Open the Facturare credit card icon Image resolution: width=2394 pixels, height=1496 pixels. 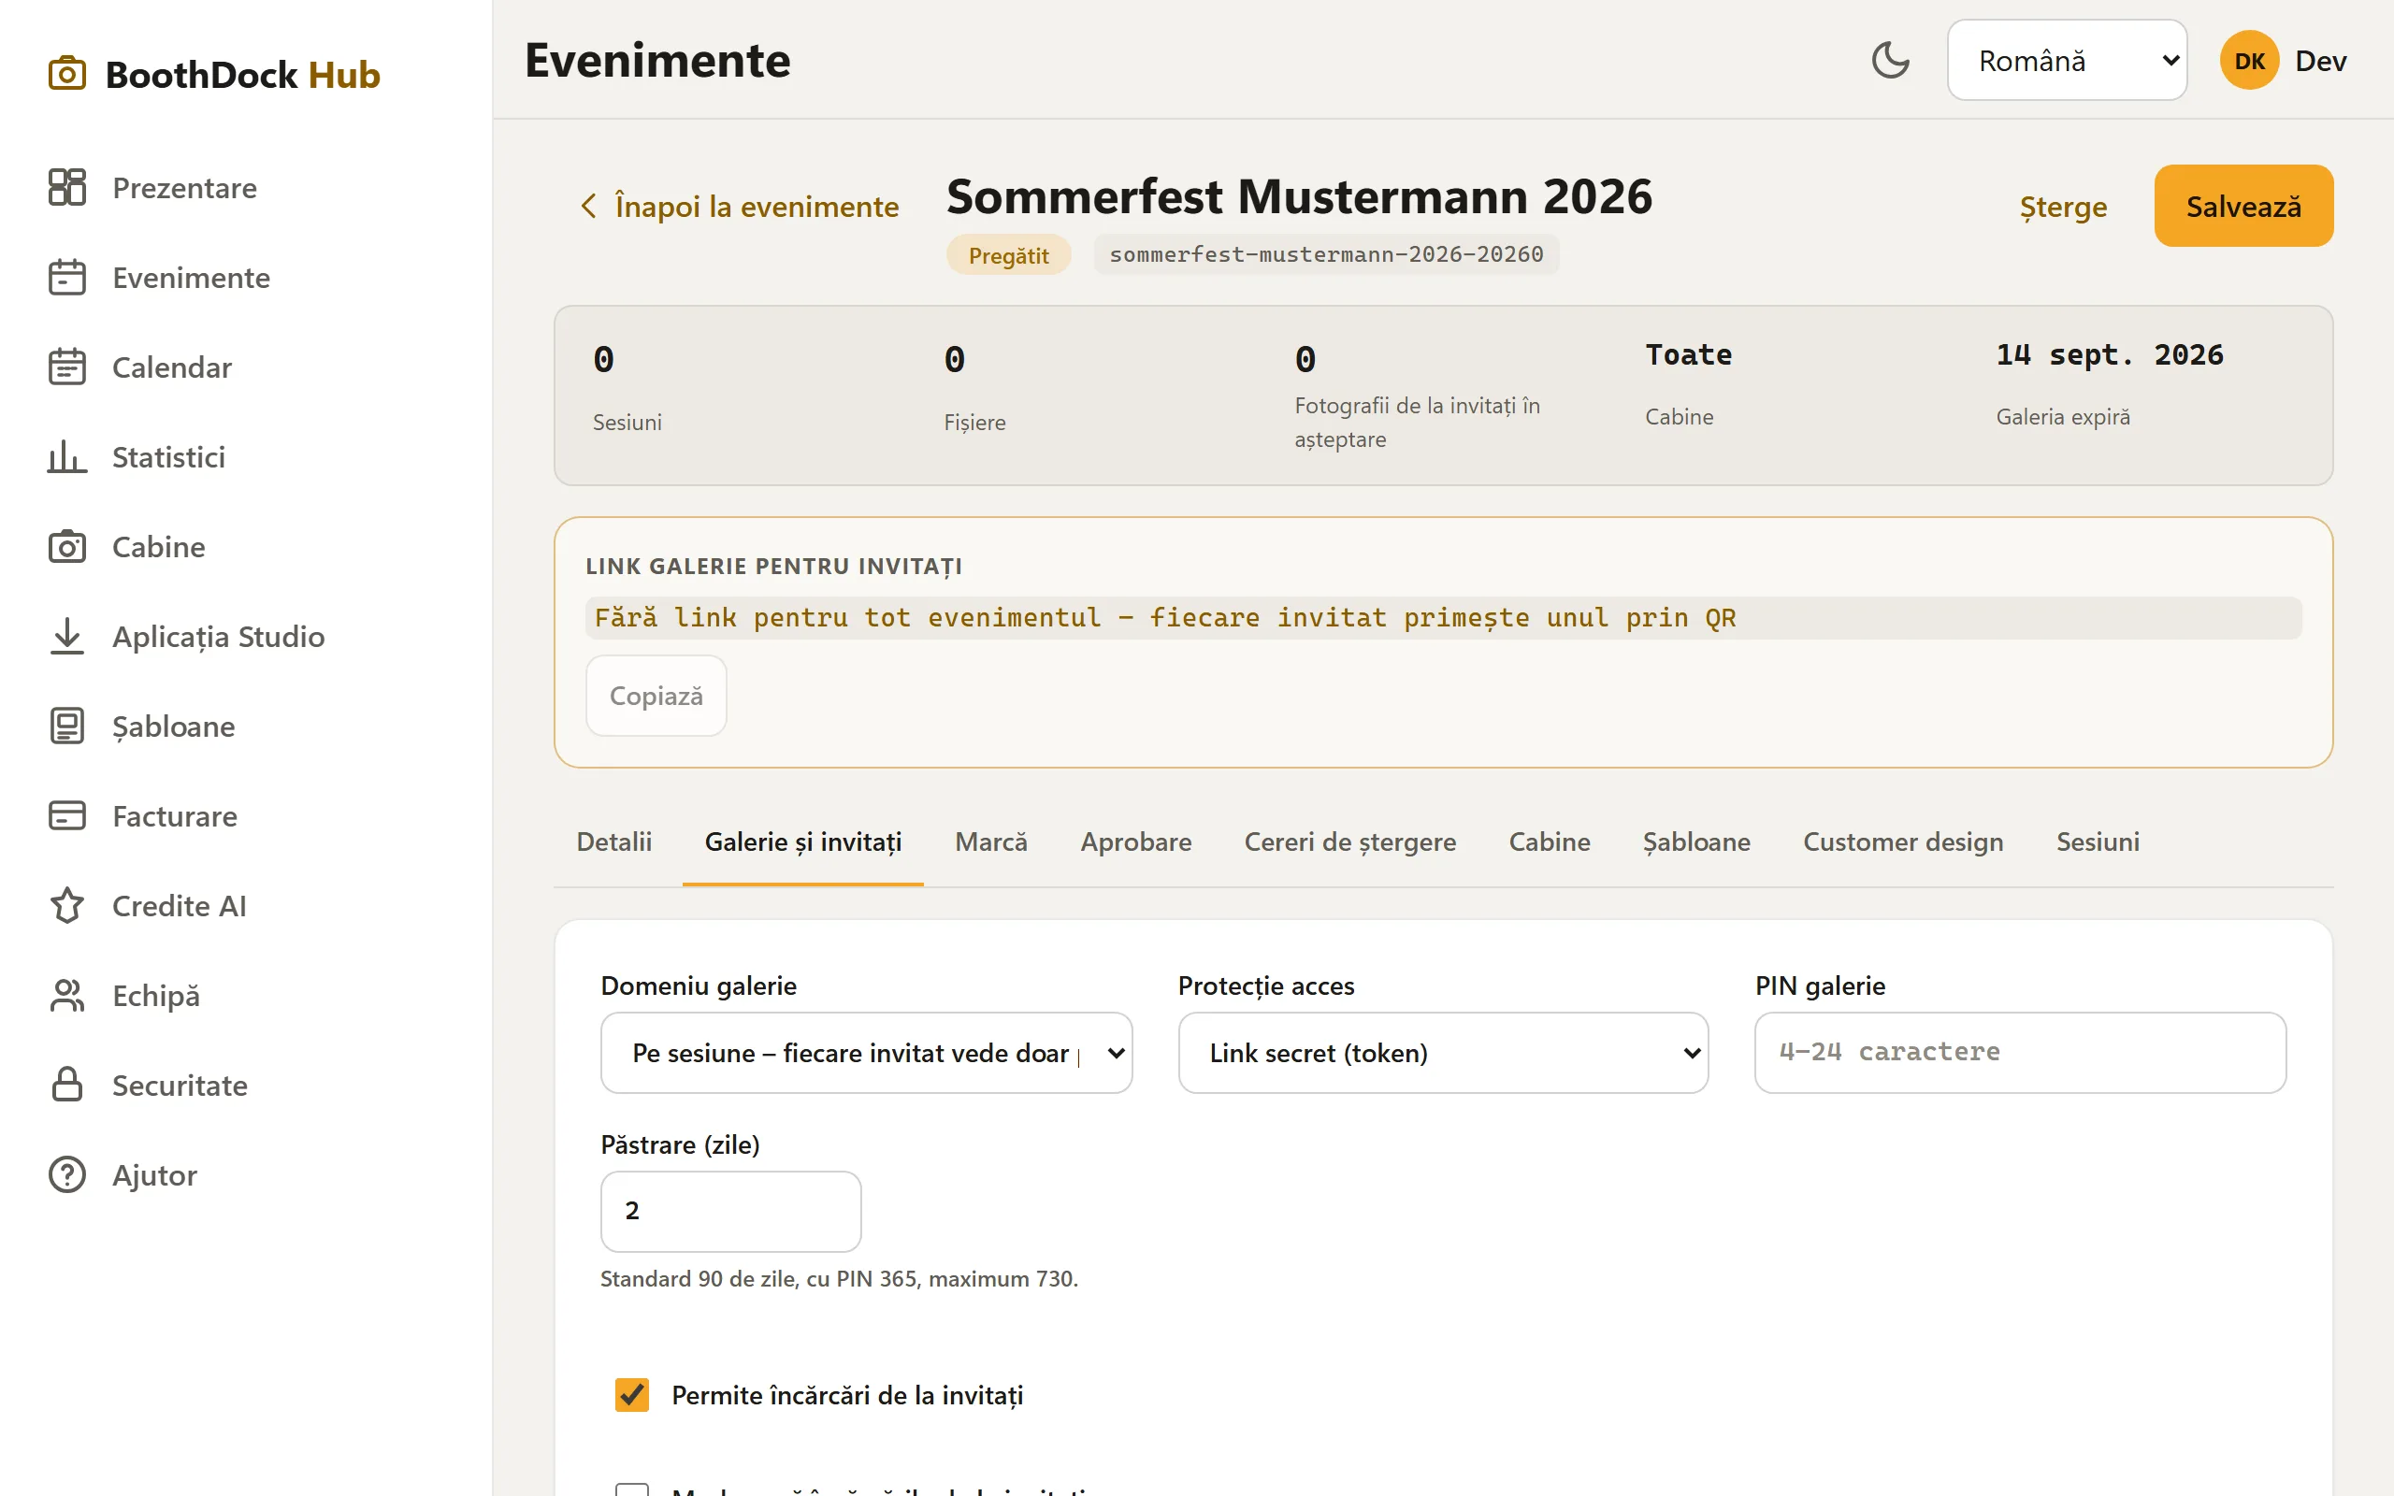tap(67, 815)
